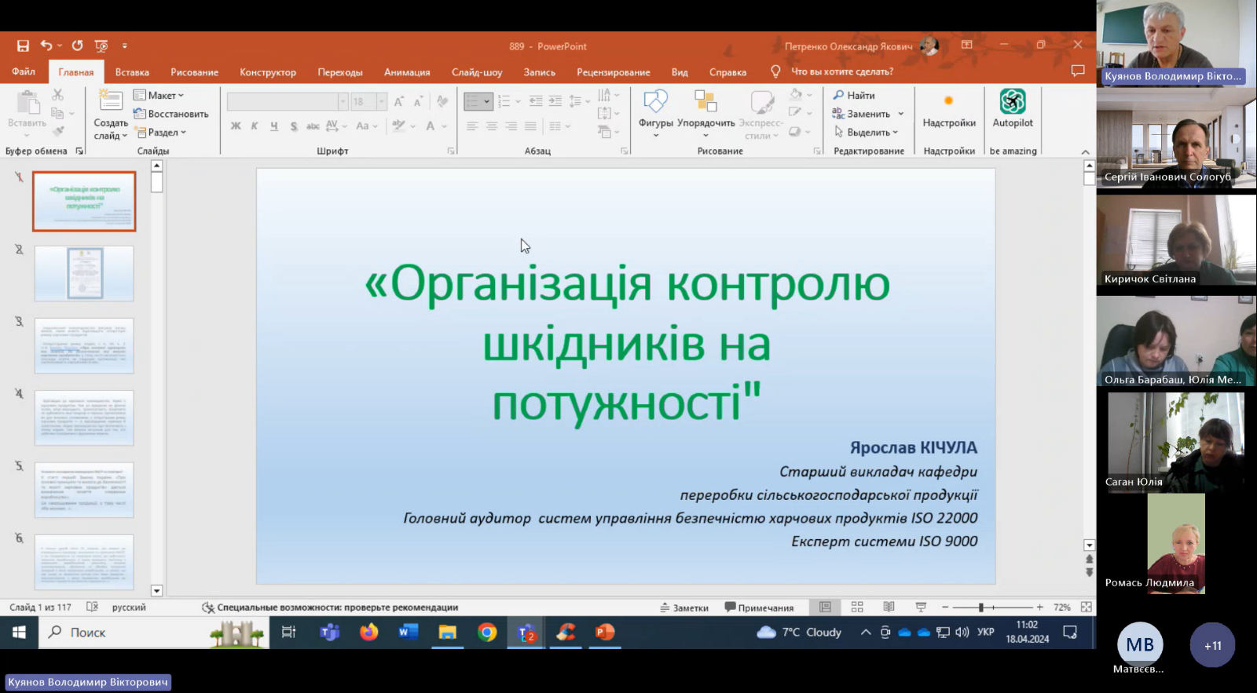Switch to Normal view in status bar
Screen dimensions: 1257x693
coord(825,607)
